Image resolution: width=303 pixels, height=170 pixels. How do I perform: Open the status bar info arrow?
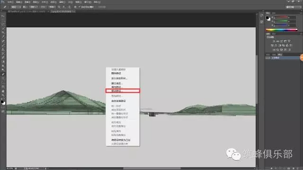tap(46, 169)
